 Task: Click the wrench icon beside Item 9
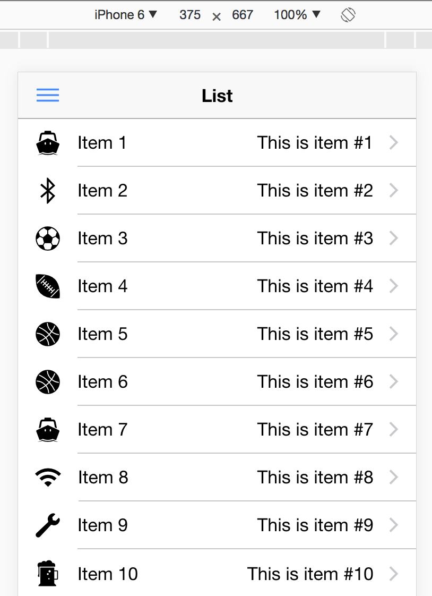pos(48,525)
